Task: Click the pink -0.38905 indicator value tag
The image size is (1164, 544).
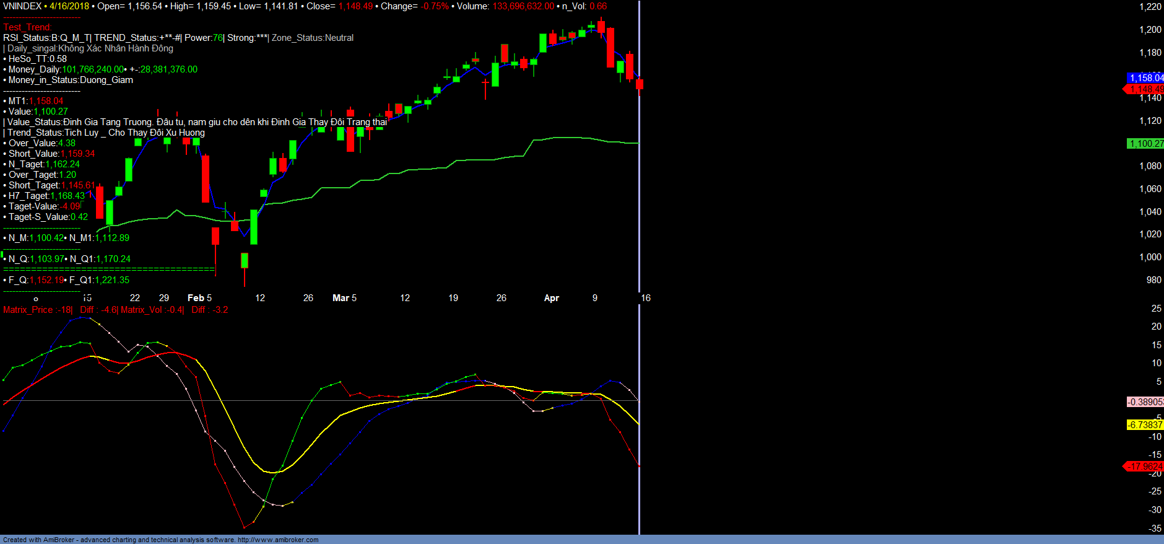Action: (x=1145, y=402)
